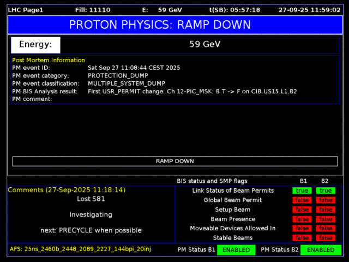Click the RAMP DOWN status bar

coord(174,161)
